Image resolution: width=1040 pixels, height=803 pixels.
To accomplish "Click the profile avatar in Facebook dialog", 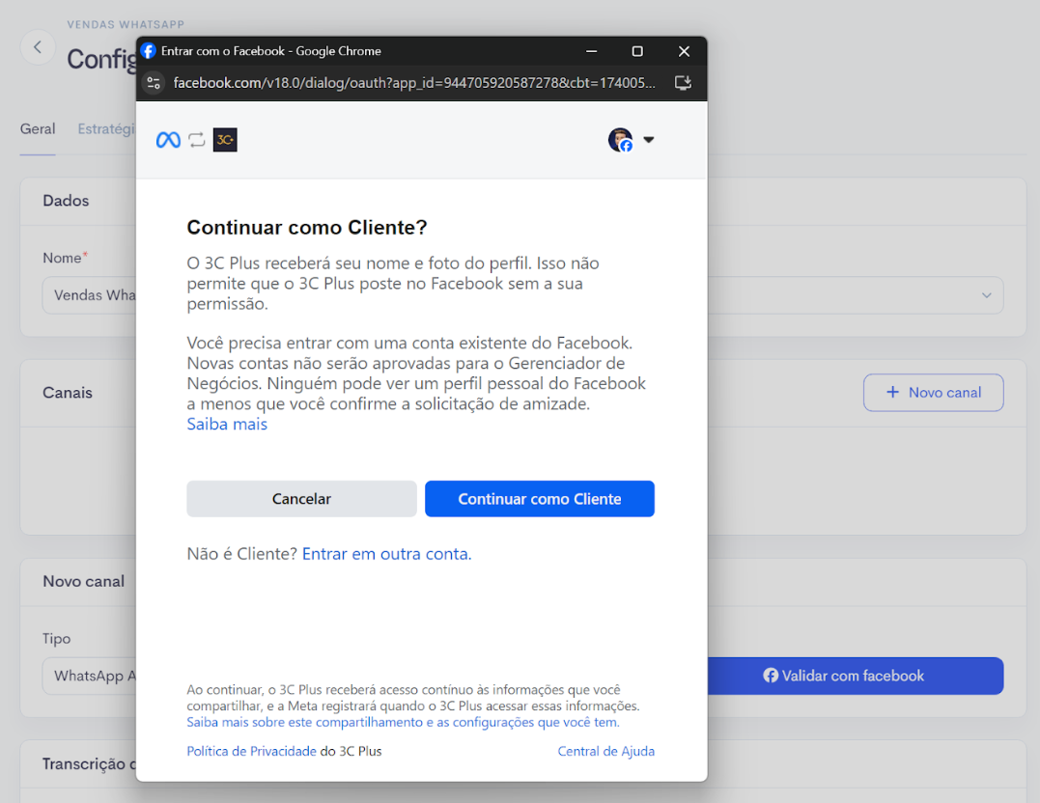I will point(620,140).
